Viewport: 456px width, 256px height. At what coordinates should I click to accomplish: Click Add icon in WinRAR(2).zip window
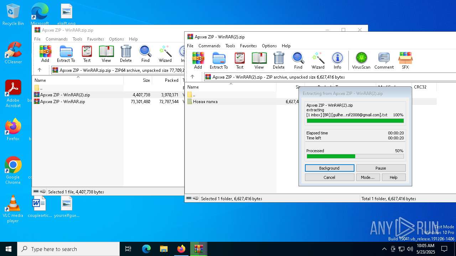[x=198, y=60]
